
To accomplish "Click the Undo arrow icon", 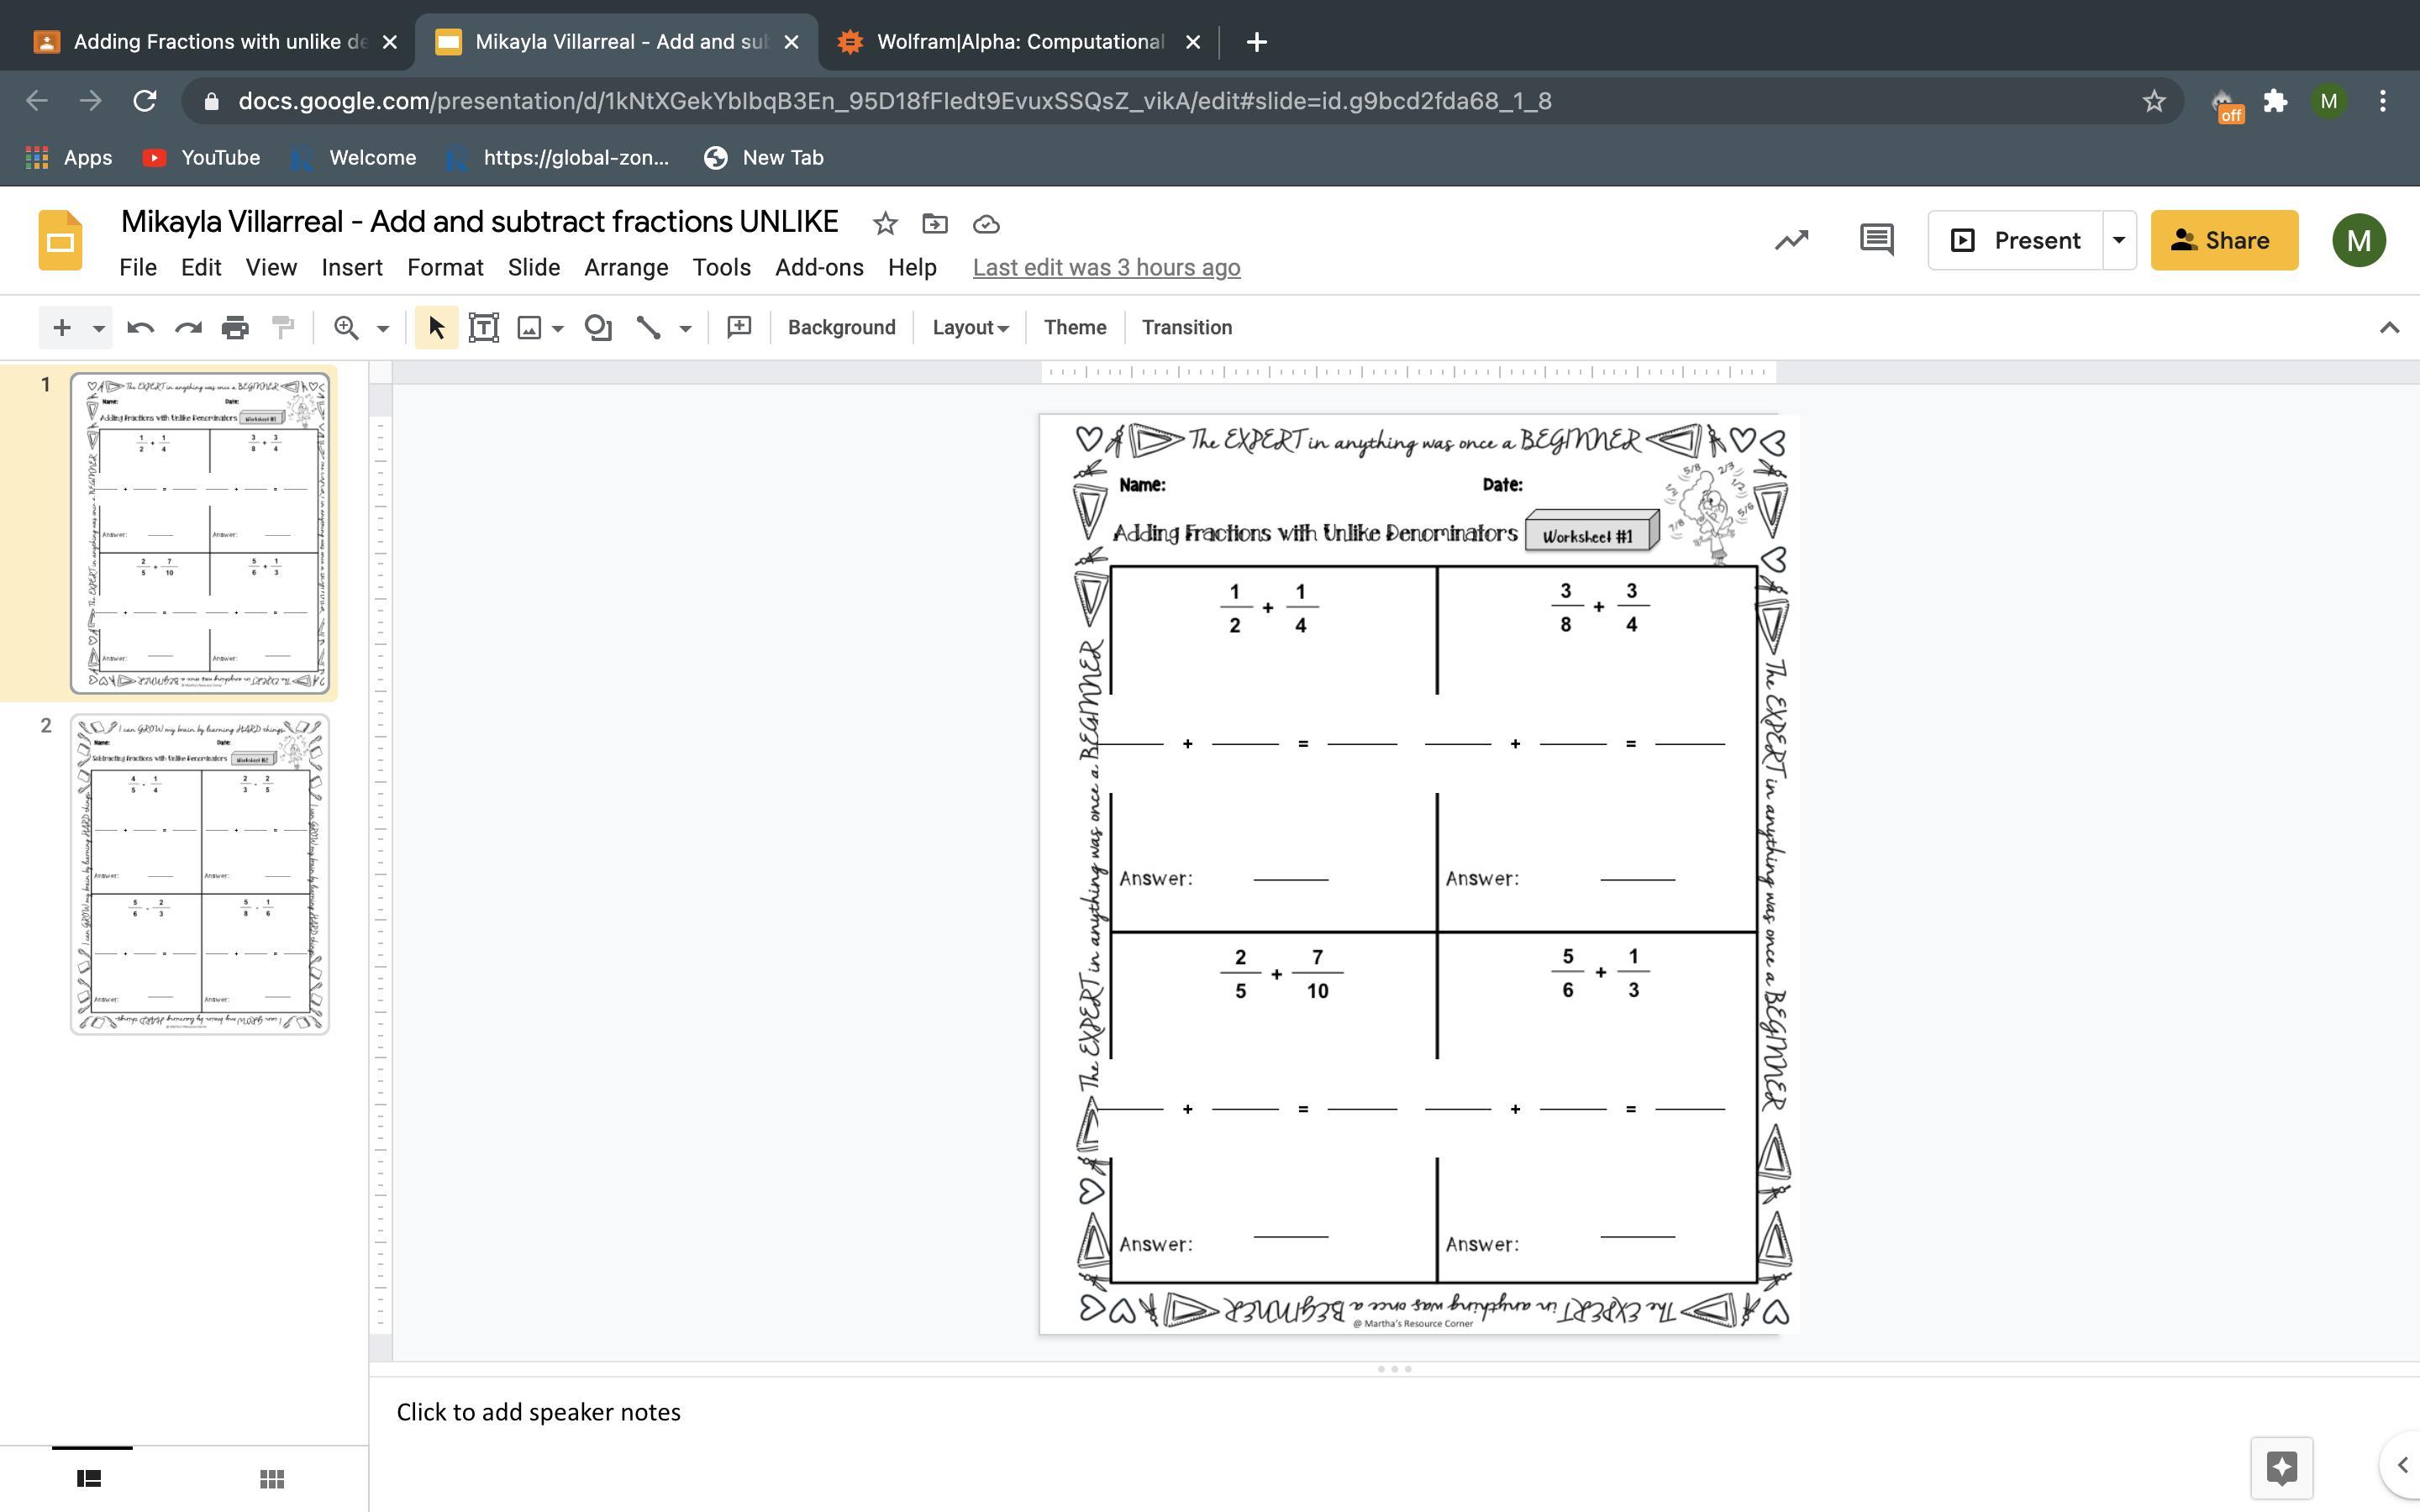I will tap(140, 328).
